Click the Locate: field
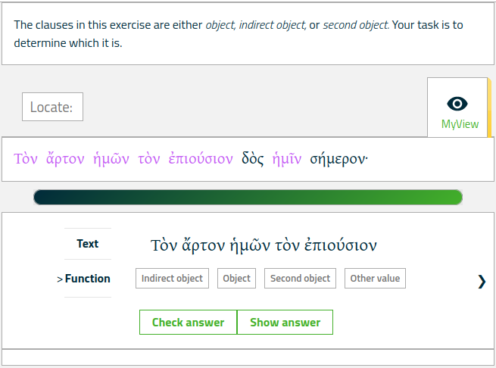This screenshot has width=496, height=368. 52,107
